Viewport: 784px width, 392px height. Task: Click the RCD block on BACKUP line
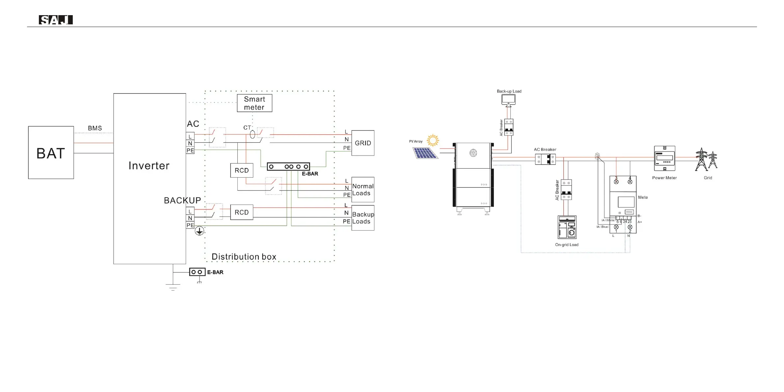(x=242, y=212)
